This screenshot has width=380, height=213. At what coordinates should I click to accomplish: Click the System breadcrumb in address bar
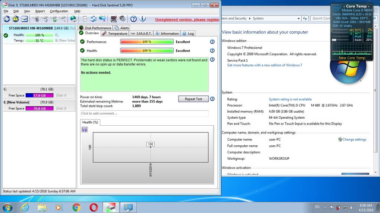click(x=258, y=18)
